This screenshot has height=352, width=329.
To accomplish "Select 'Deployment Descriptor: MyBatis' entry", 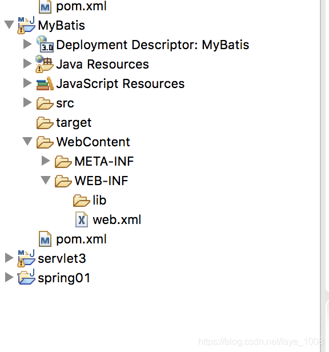I will (x=153, y=45).
